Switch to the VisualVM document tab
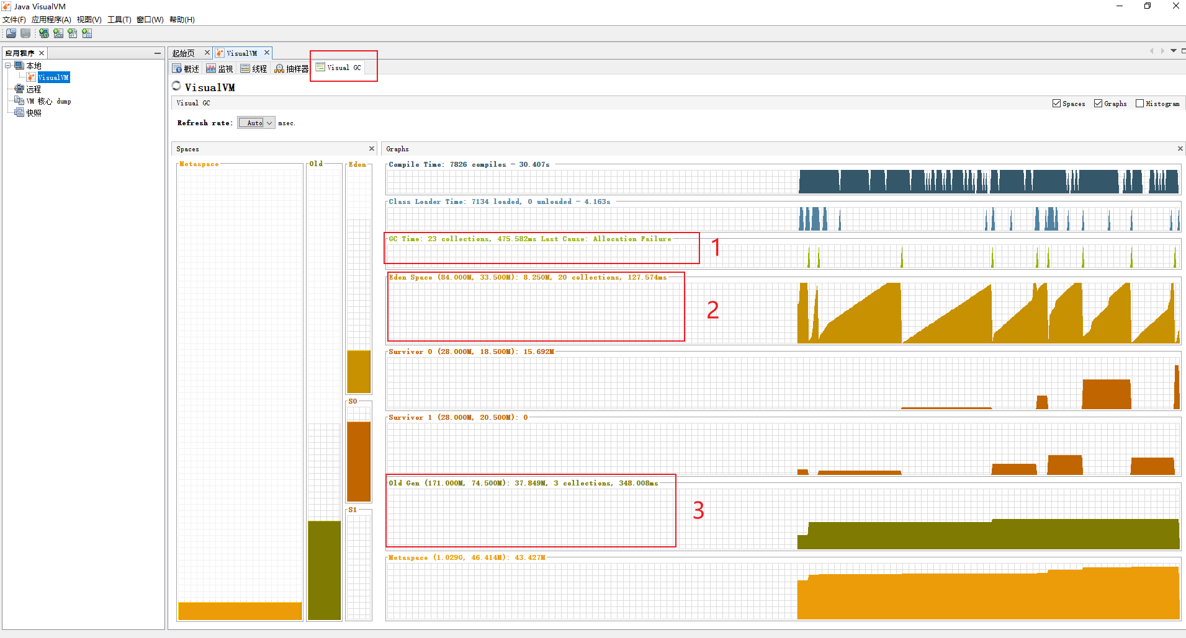 pos(241,53)
